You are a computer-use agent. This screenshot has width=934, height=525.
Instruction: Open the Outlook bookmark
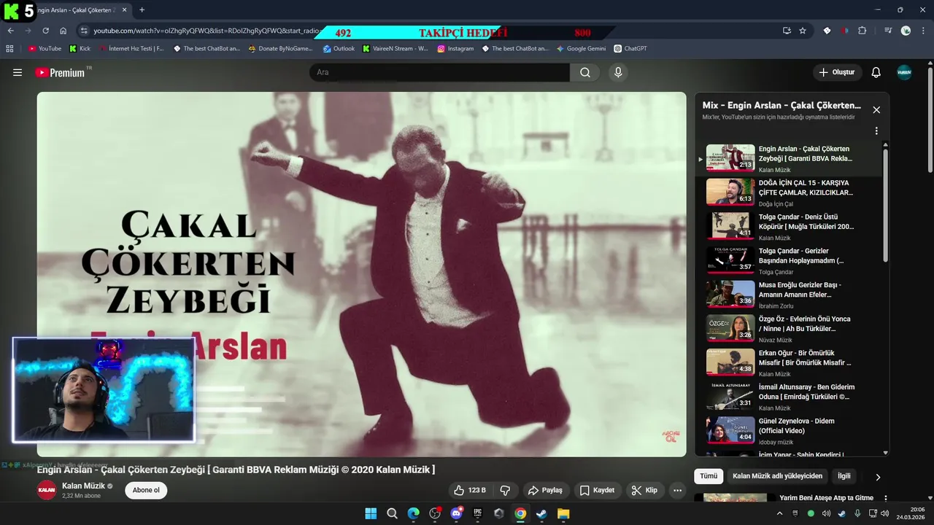(x=339, y=49)
